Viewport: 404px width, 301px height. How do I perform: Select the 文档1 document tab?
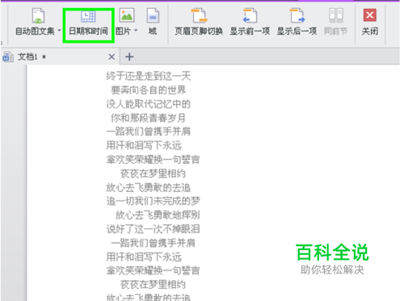point(60,56)
